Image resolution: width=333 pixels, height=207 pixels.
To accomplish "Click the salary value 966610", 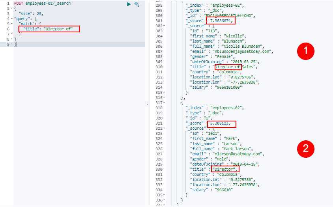I will coord(224,190).
